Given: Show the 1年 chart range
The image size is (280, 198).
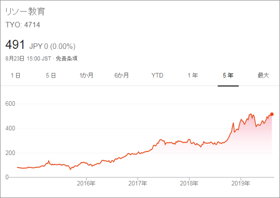Looking at the screenshot, I should tap(193, 75).
